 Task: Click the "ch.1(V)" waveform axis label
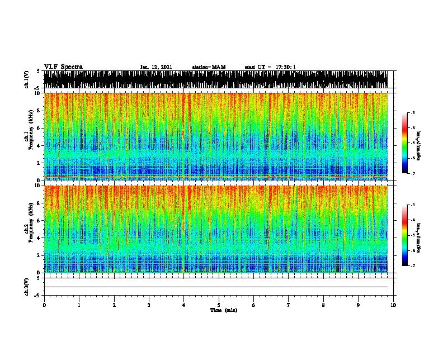[x=26, y=79]
